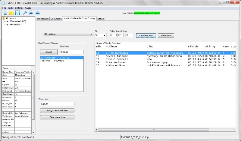Switch to the Participants tab
Screen dimensions: 241x141
(x=43, y=19)
